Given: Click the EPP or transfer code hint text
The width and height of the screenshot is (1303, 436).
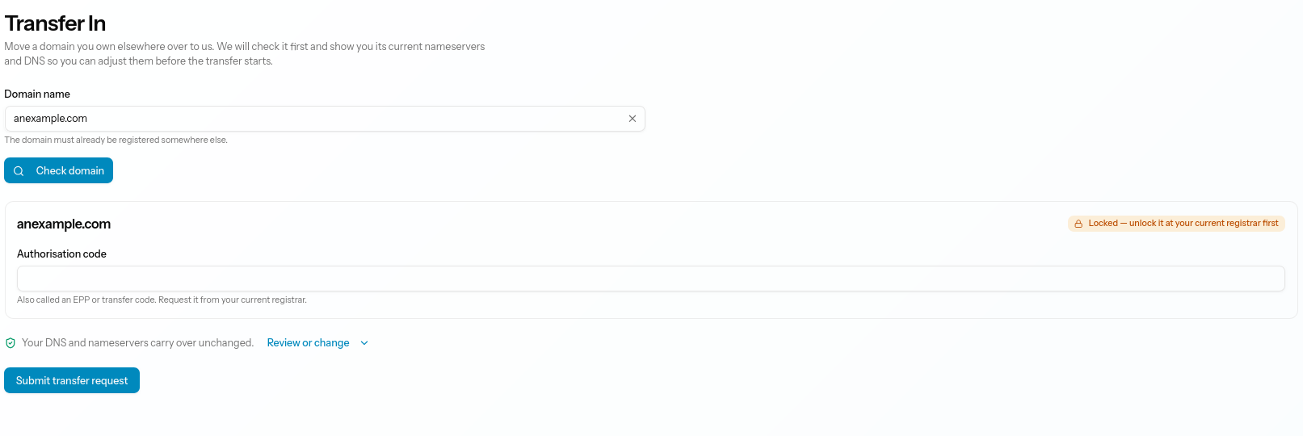Looking at the screenshot, I should pos(162,300).
